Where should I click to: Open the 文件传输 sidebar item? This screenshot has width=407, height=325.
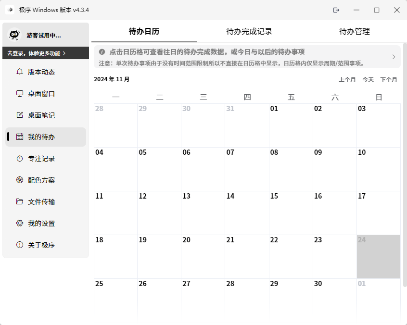(x=46, y=202)
